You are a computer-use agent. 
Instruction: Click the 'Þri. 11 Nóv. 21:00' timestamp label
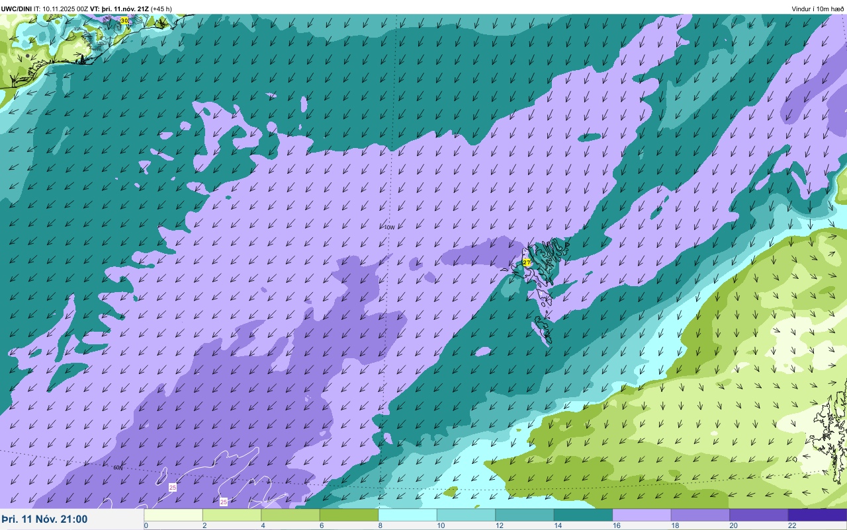click(x=44, y=519)
